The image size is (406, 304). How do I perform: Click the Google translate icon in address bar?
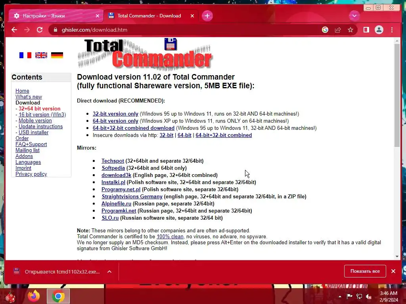[x=325, y=30]
